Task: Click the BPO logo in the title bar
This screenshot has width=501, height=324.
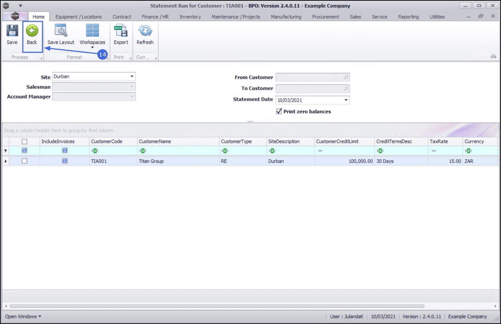Action: point(6,6)
